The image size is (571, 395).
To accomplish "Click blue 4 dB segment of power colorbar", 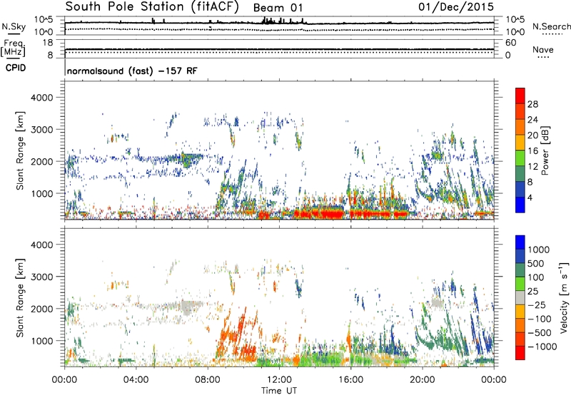I will click(520, 205).
